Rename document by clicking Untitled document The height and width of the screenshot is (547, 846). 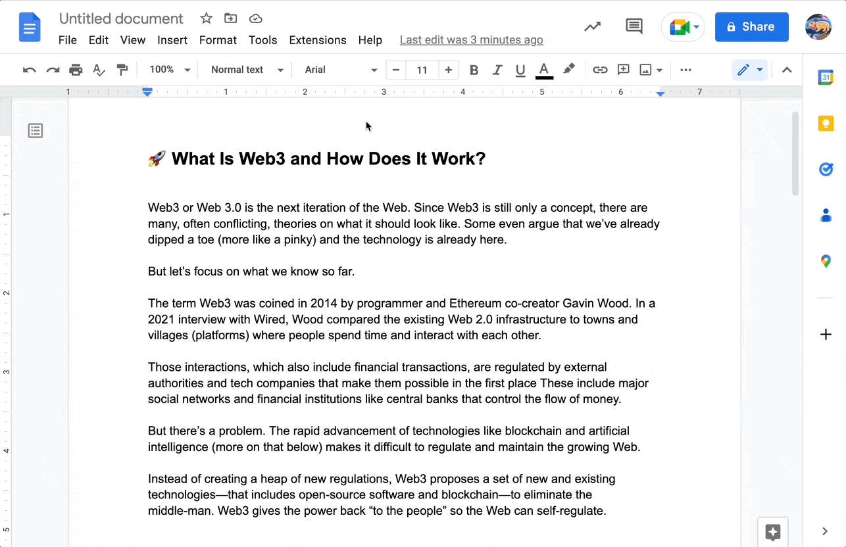pos(121,18)
